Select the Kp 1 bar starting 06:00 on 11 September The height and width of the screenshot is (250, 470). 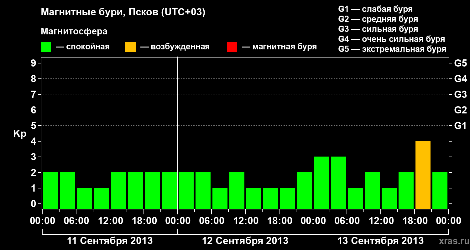[x=85, y=198]
